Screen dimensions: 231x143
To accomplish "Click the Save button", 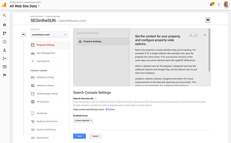I will 79,136.
